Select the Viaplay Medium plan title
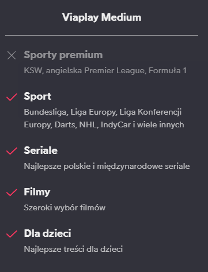 click(x=102, y=17)
